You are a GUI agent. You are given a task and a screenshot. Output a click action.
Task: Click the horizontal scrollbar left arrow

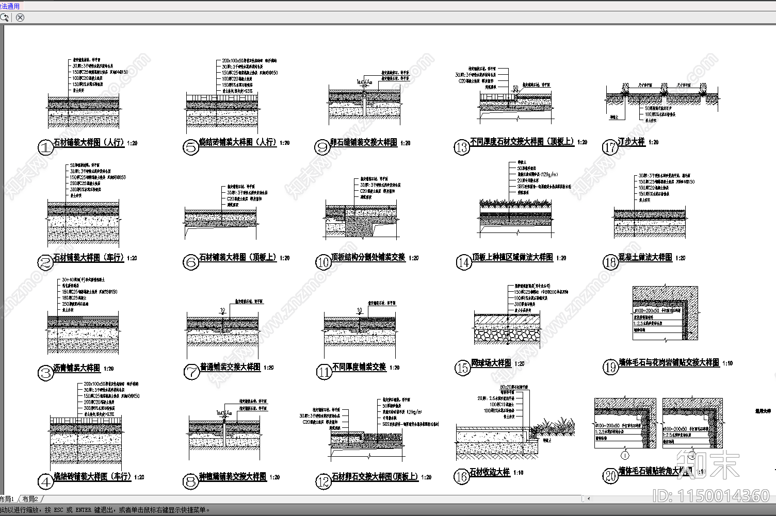click(x=589, y=499)
